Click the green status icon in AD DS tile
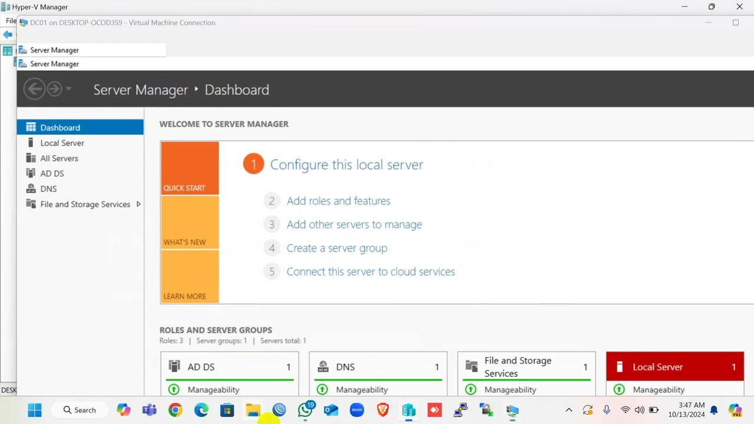Viewport: 754px width, 424px height. tap(174, 389)
